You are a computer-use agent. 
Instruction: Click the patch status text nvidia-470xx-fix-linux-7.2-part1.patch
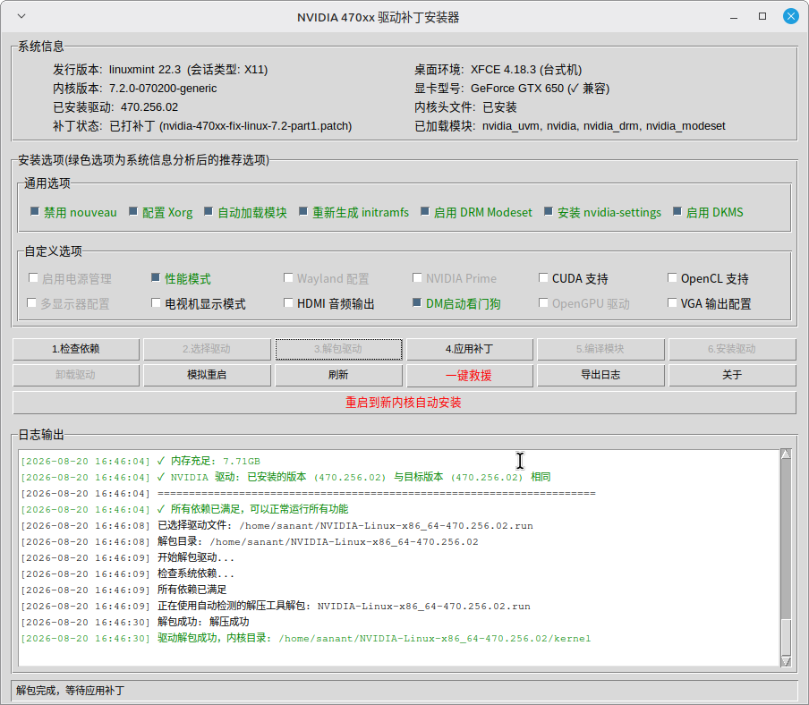pos(255,126)
